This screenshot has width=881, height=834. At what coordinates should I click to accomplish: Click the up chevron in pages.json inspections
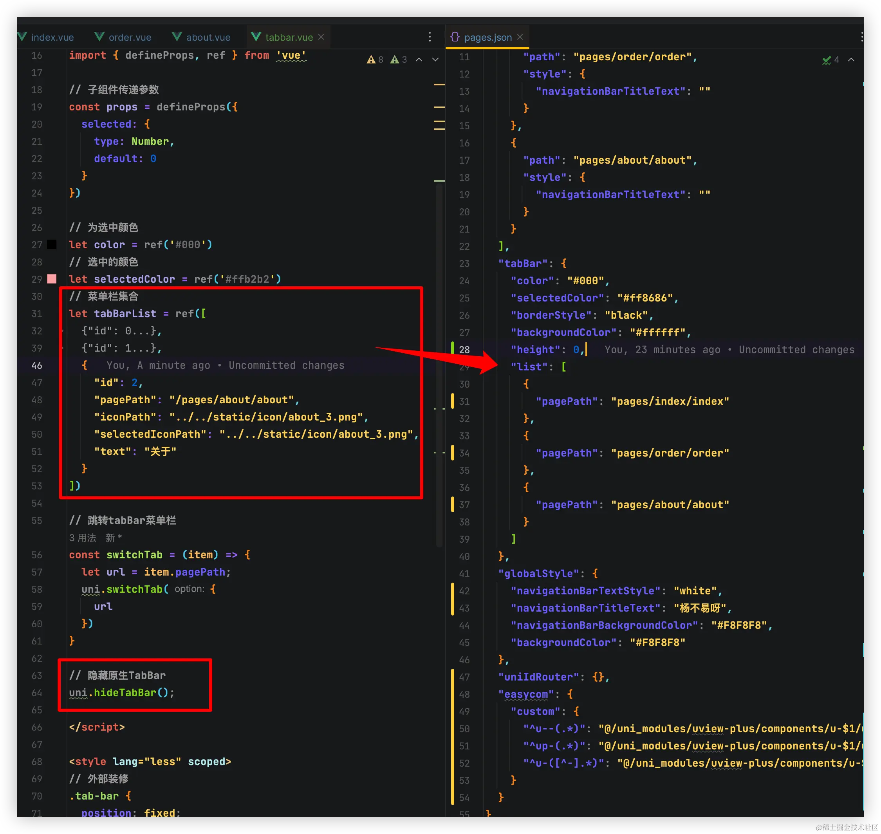pos(851,60)
